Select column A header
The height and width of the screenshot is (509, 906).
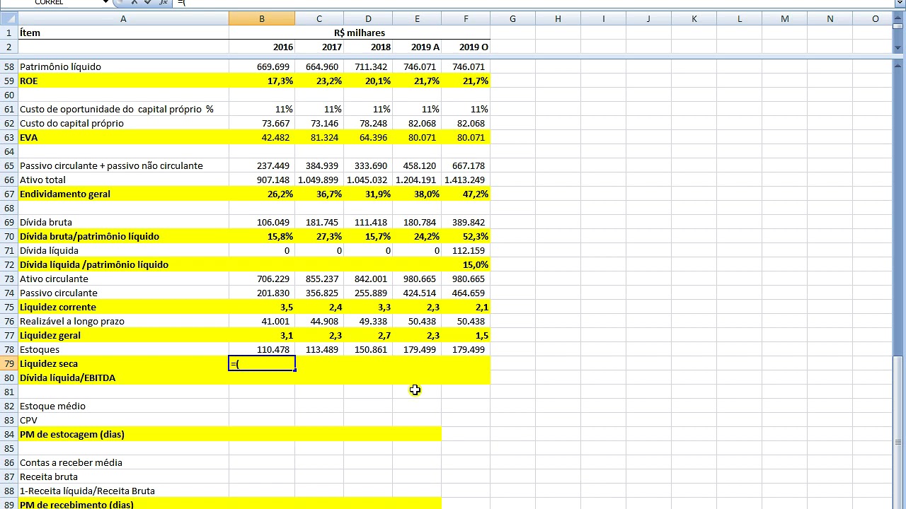click(x=123, y=18)
